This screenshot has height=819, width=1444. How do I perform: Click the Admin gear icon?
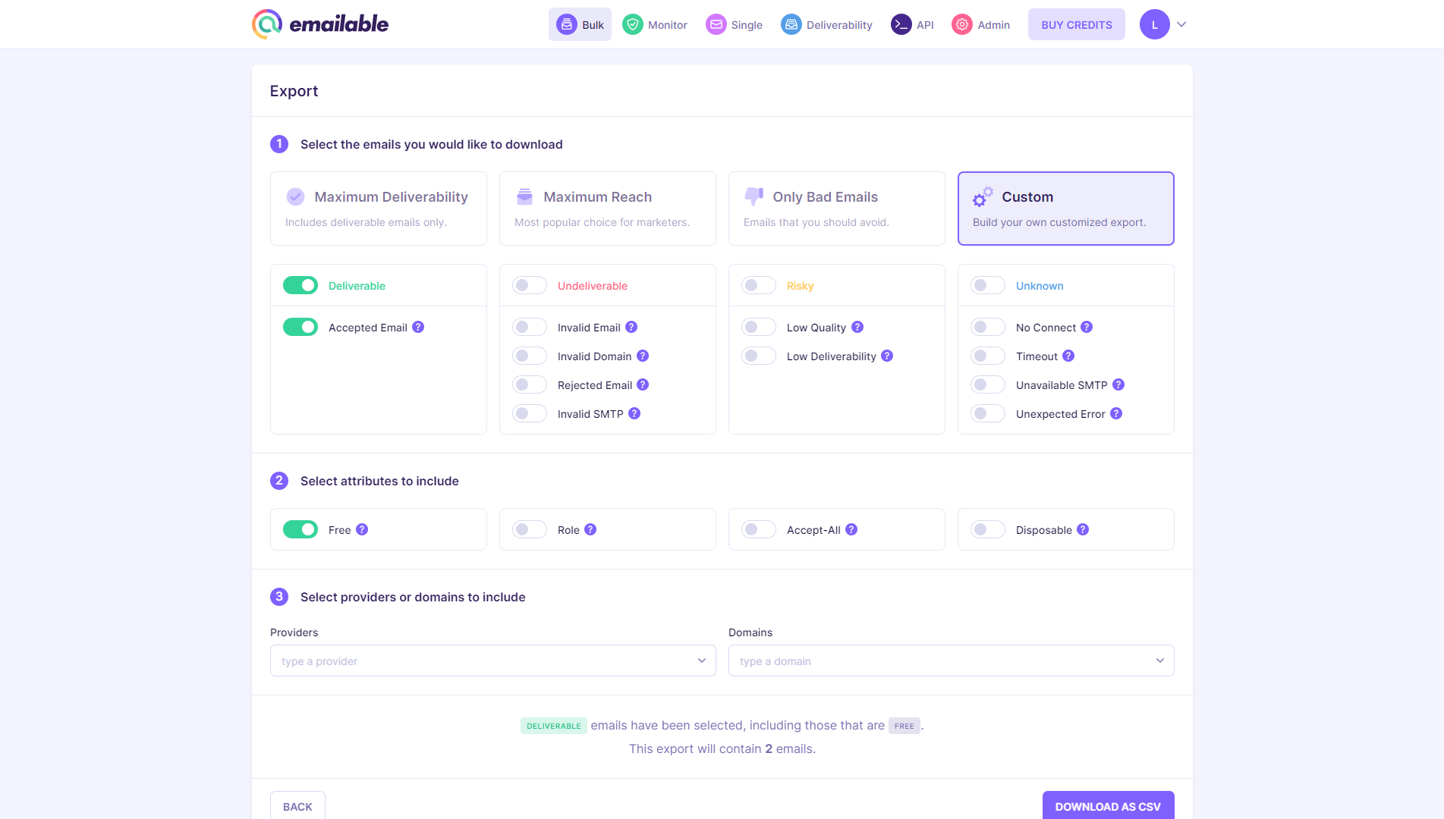[962, 24]
